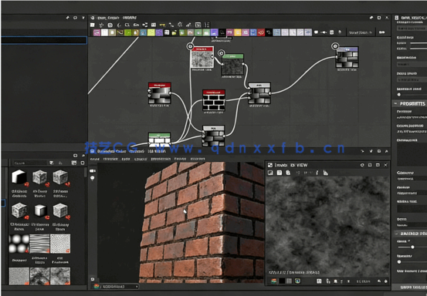Select the purple-header brick output node

point(347,57)
